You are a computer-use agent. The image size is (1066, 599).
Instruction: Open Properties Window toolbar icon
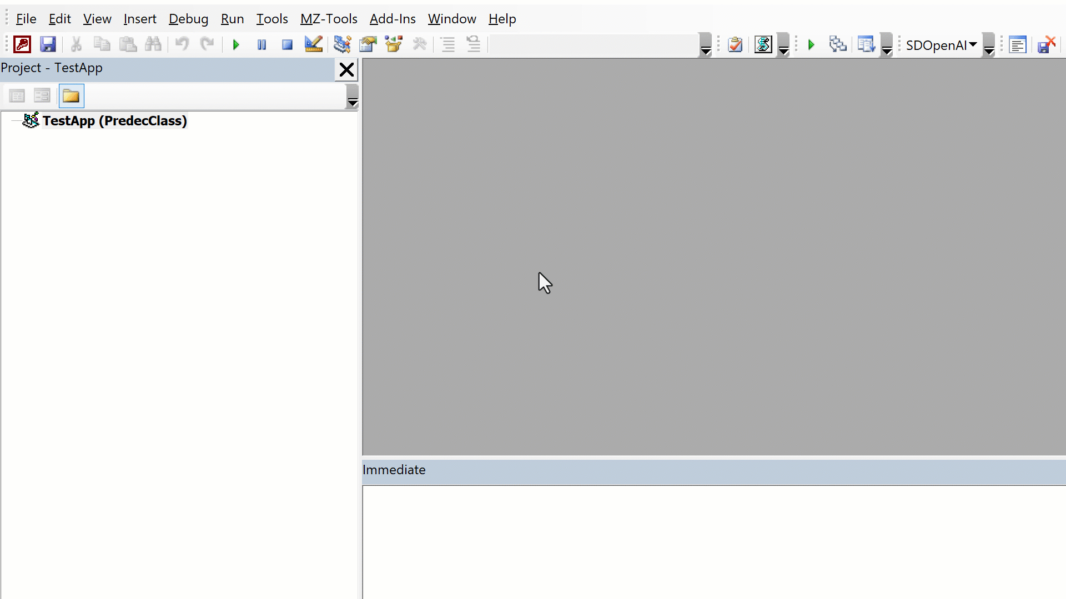click(368, 44)
